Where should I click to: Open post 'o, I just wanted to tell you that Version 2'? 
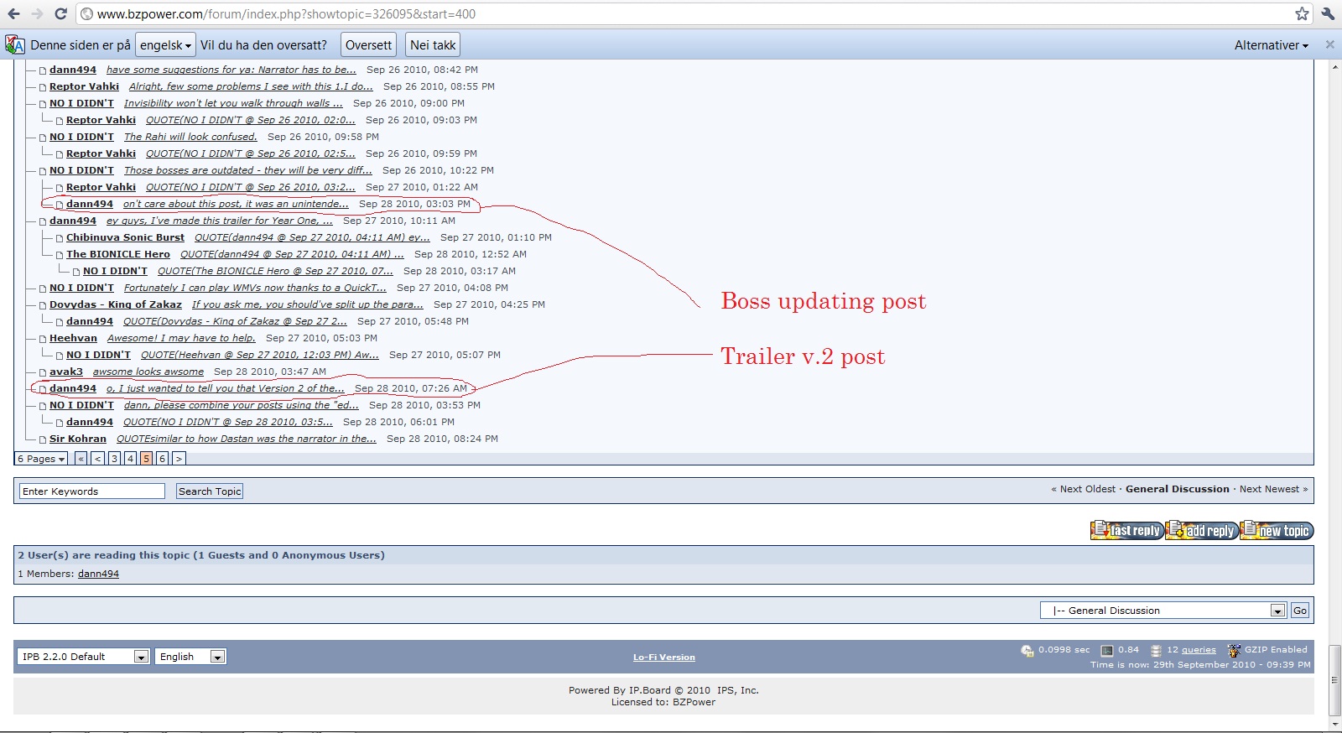[226, 389]
